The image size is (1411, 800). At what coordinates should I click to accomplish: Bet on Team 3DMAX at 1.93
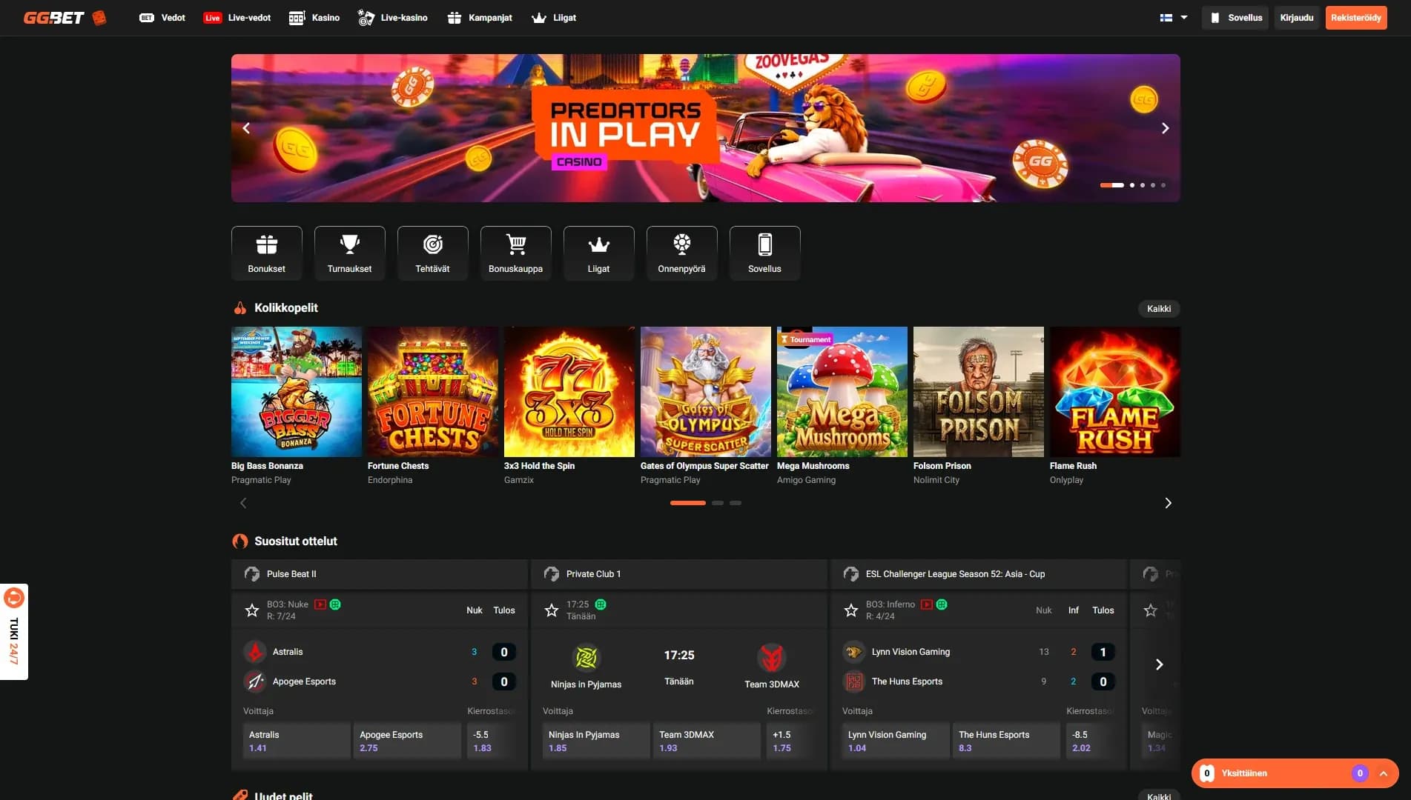[707, 741]
